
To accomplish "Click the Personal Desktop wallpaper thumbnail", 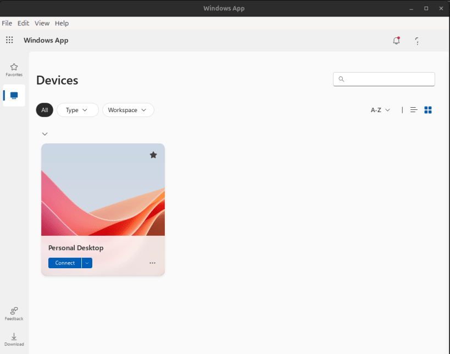I will tap(103, 190).
